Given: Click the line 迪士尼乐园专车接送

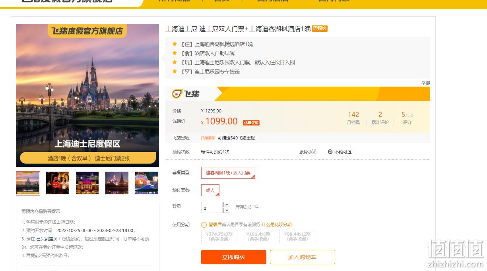Looking at the screenshot, I should [217, 72].
